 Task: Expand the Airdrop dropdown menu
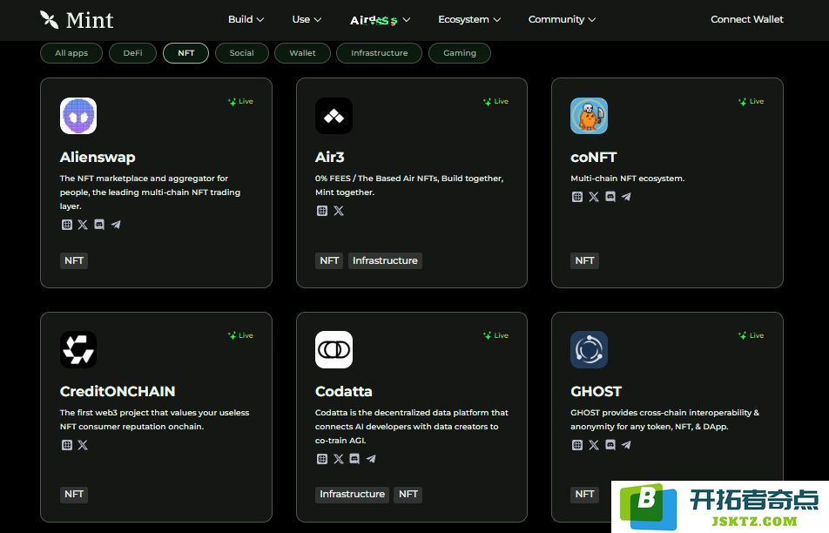pyautogui.click(x=381, y=20)
